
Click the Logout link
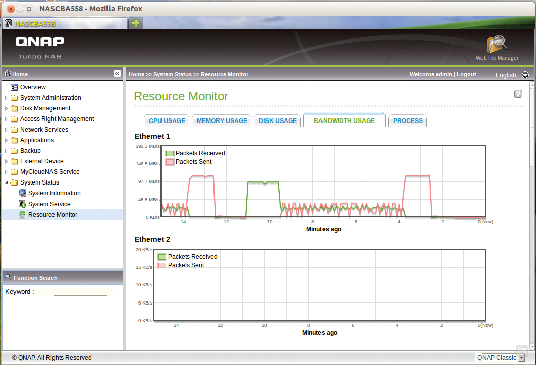tap(466, 74)
